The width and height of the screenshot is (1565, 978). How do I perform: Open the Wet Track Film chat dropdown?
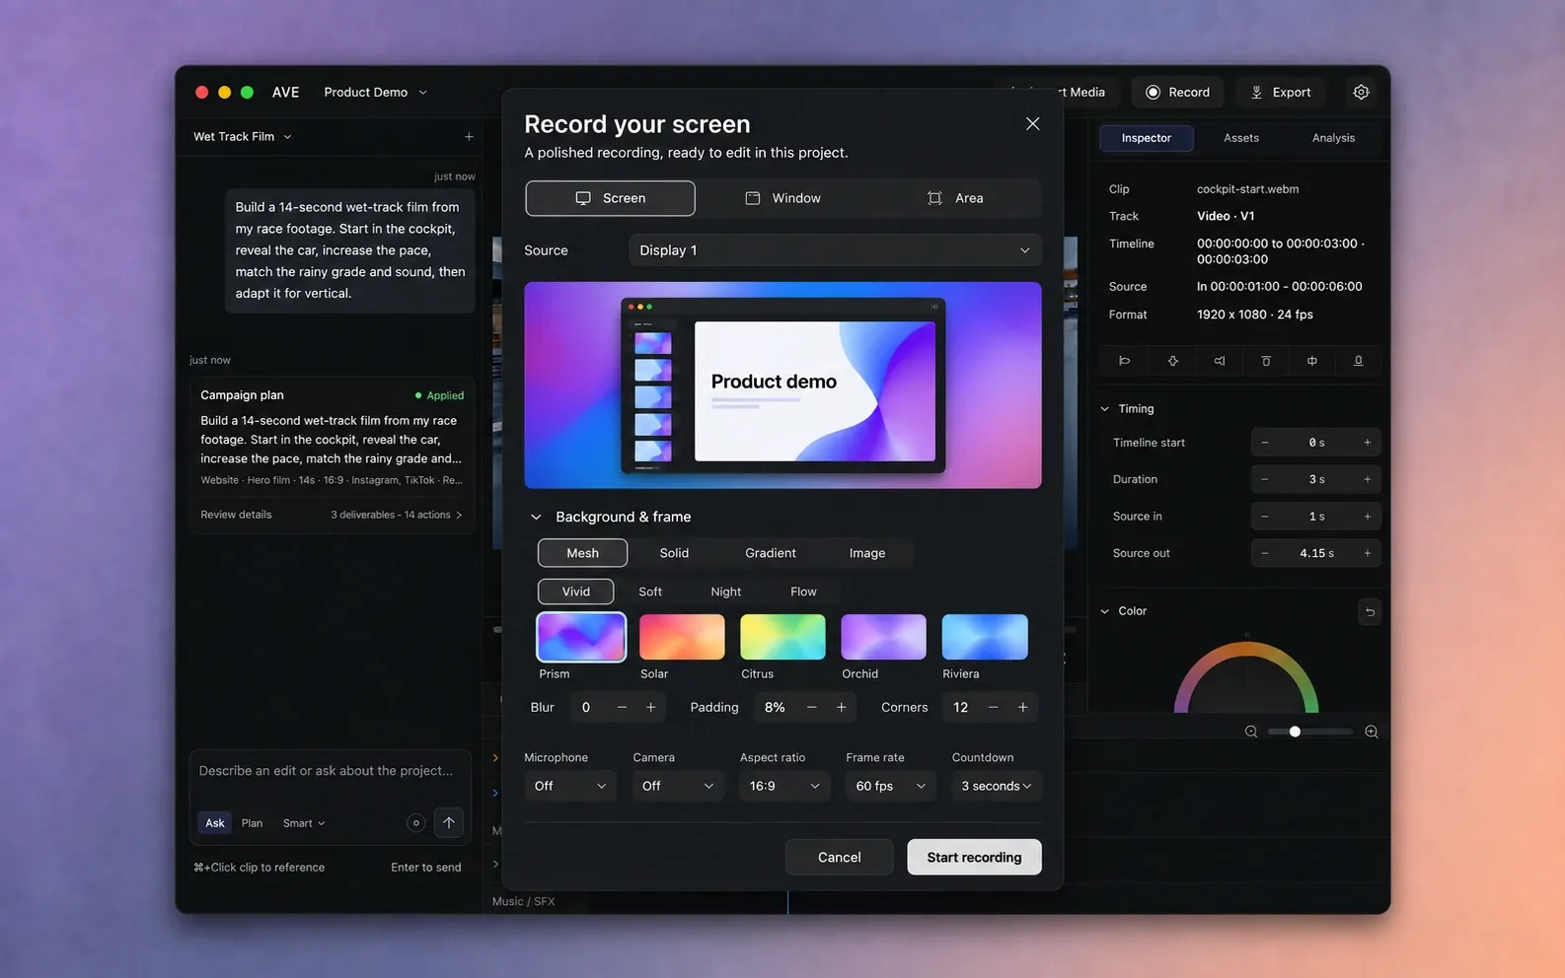(243, 137)
